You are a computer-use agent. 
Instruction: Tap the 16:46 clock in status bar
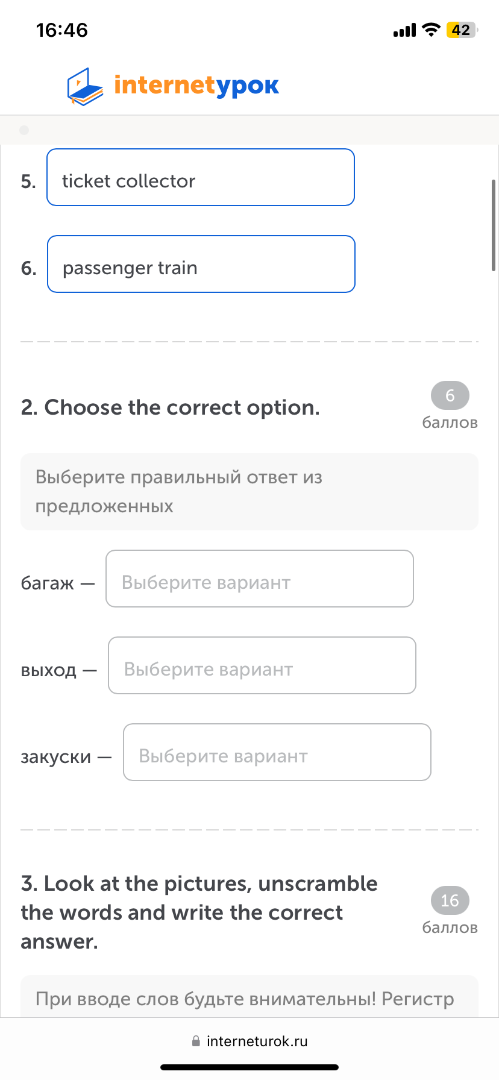(61, 30)
